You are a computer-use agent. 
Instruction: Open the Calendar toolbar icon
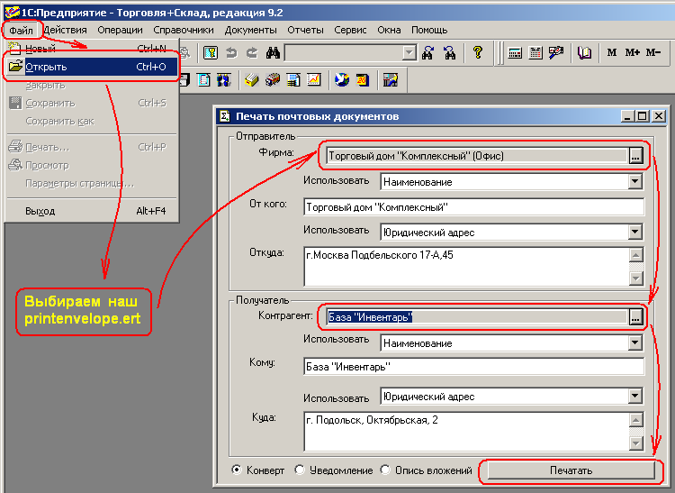(x=535, y=53)
